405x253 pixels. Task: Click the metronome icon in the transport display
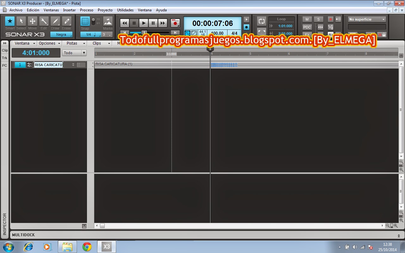[x=194, y=33]
